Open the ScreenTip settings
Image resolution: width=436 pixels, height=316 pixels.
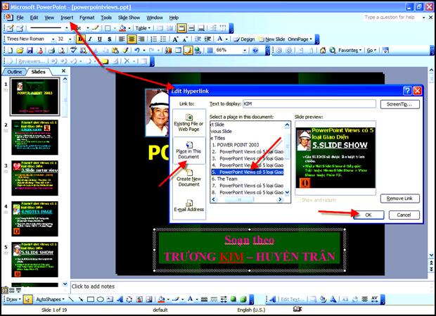click(x=399, y=104)
